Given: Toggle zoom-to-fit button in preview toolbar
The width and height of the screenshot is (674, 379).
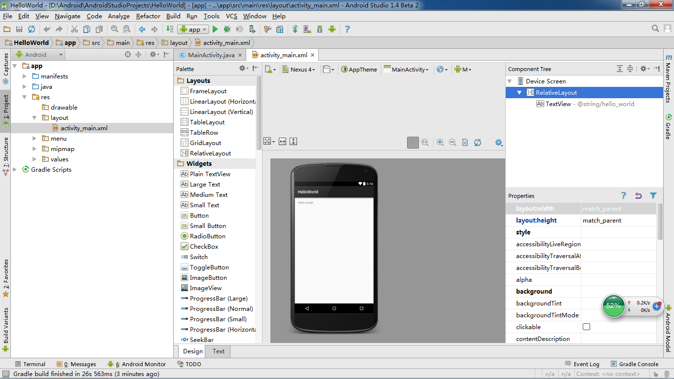Looking at the screenshot, I should tap(413, 143).
